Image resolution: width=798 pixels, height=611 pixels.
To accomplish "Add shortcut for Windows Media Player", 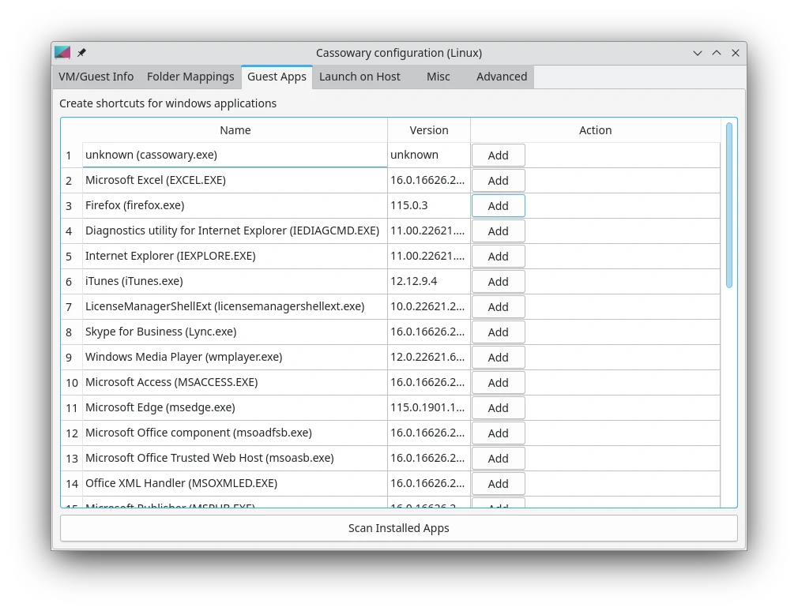I will coord(498,358).
